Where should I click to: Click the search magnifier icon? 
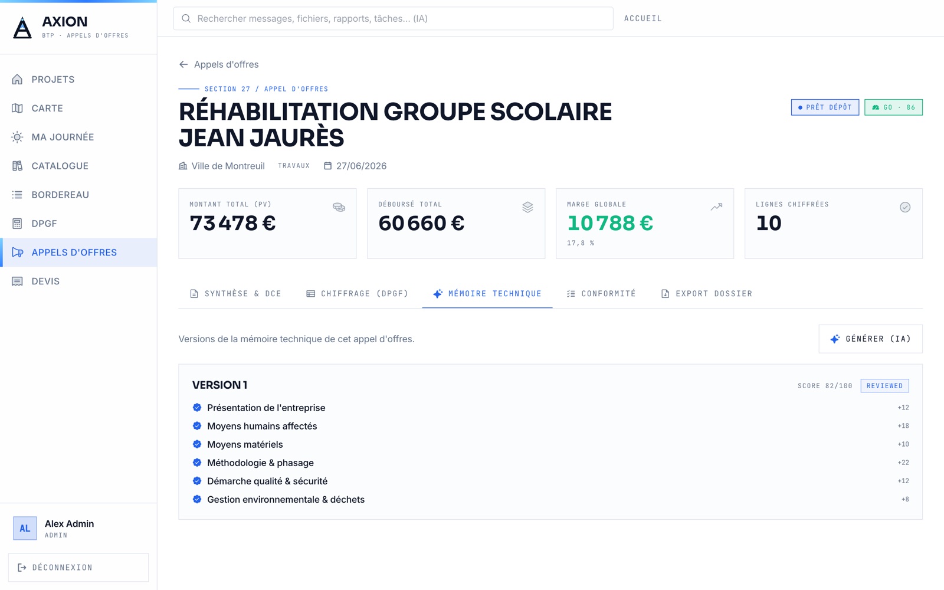click(x=186, y=18)
